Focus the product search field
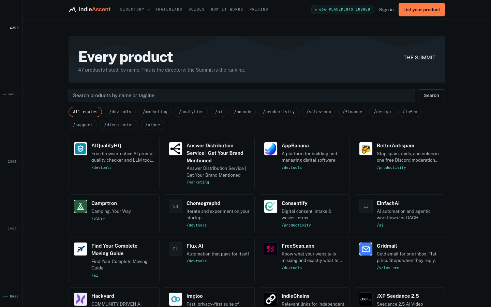This screenshot has height=307, width=491. click(242, 96)
